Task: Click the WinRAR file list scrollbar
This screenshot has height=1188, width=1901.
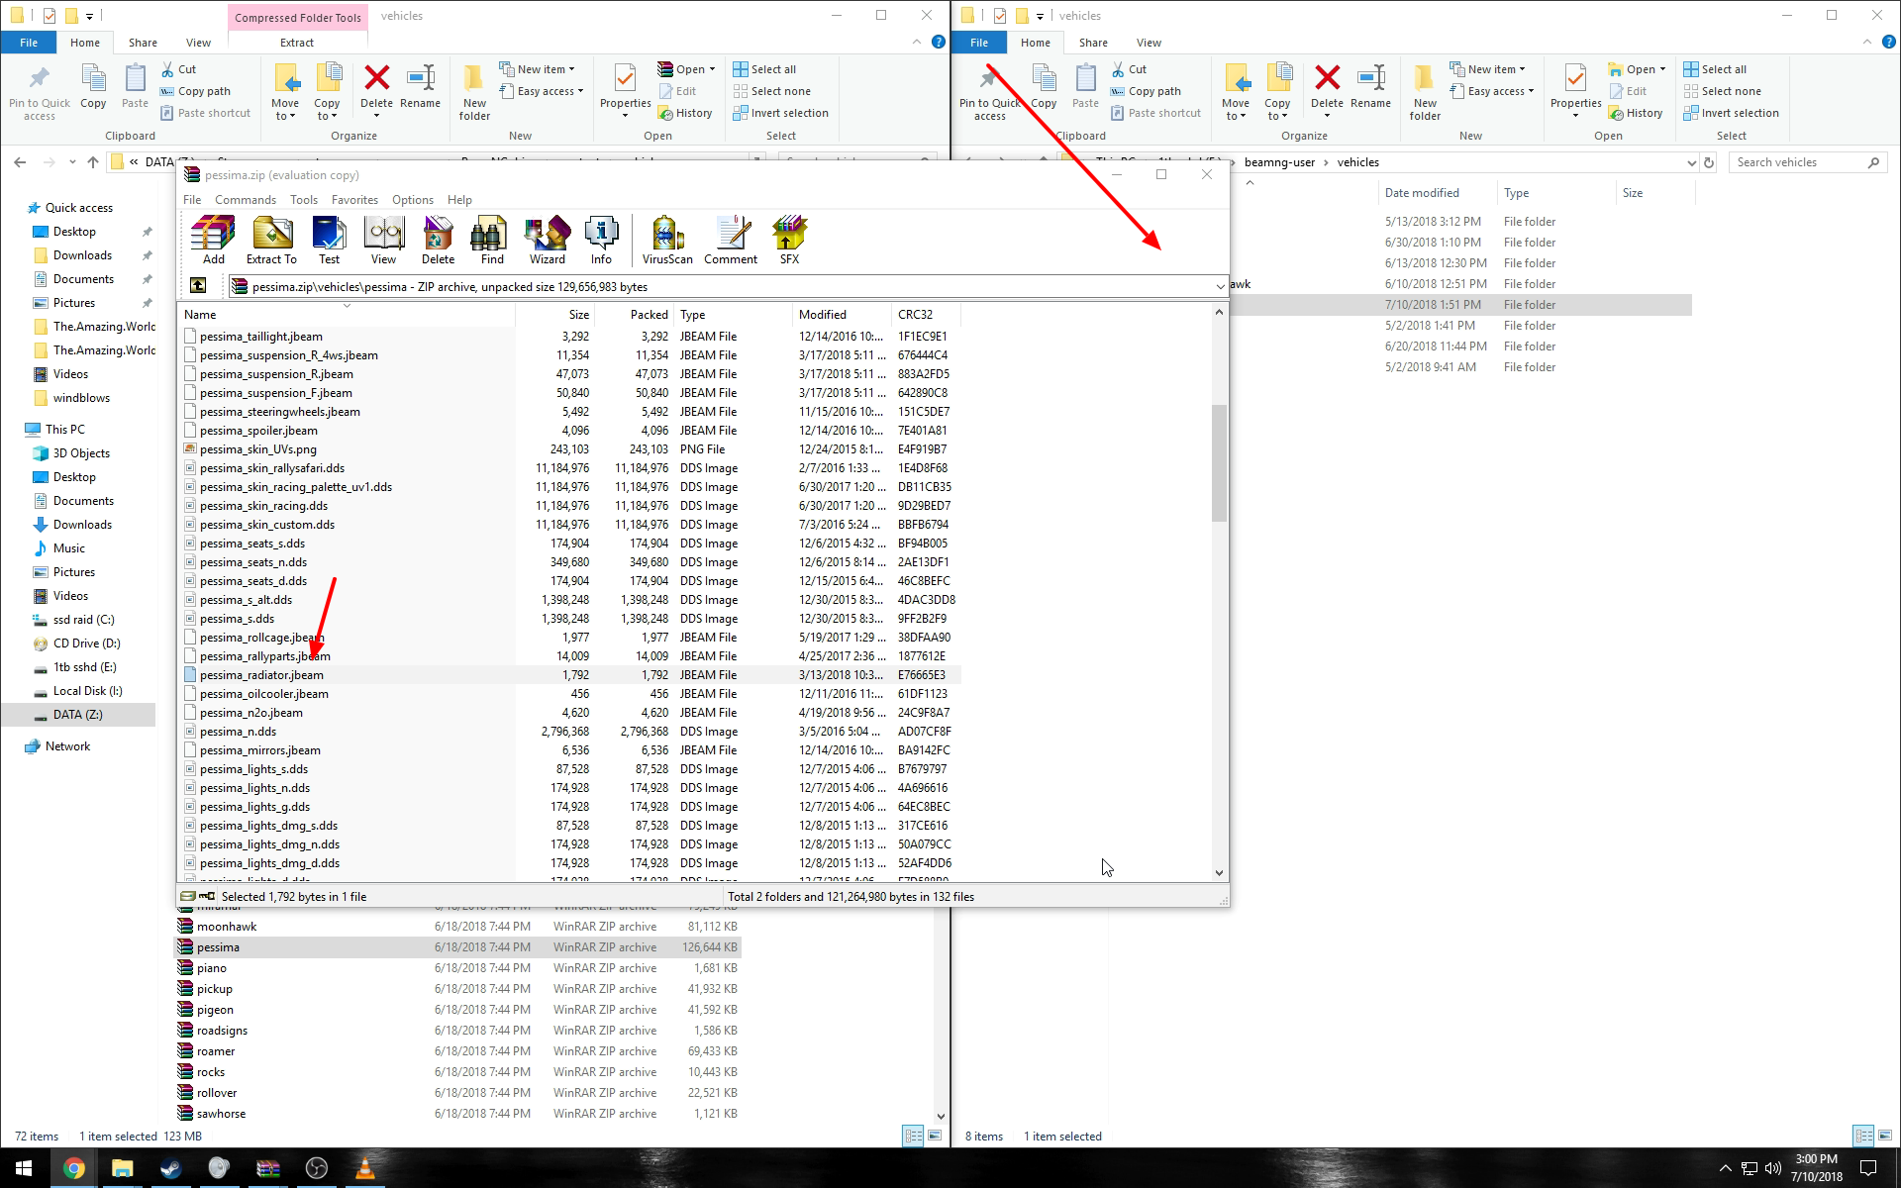Action: [1219, 463]
